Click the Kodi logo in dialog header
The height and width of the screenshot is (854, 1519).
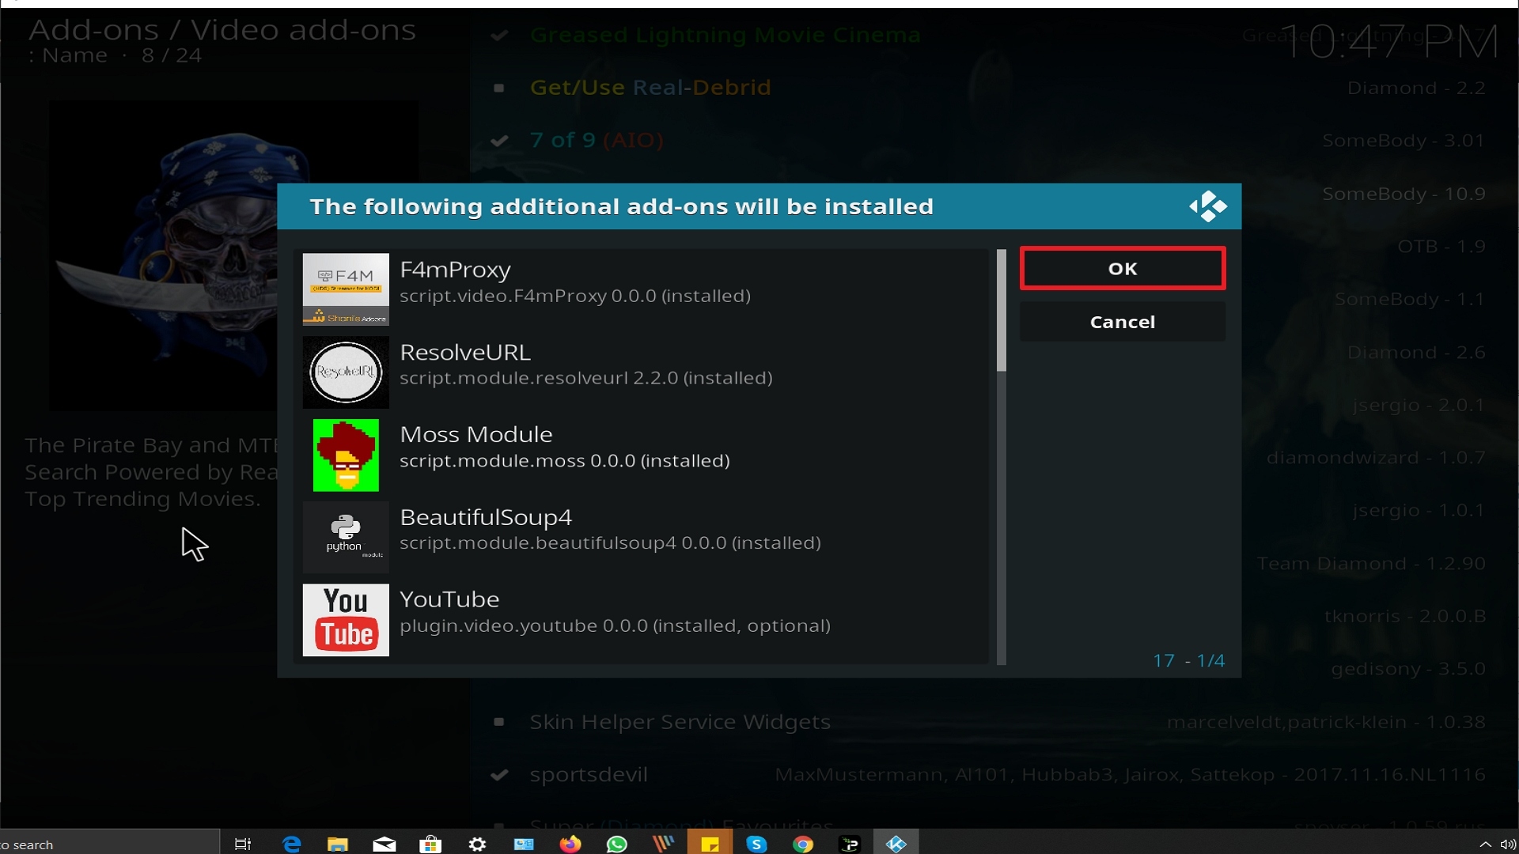(1207, 206)
